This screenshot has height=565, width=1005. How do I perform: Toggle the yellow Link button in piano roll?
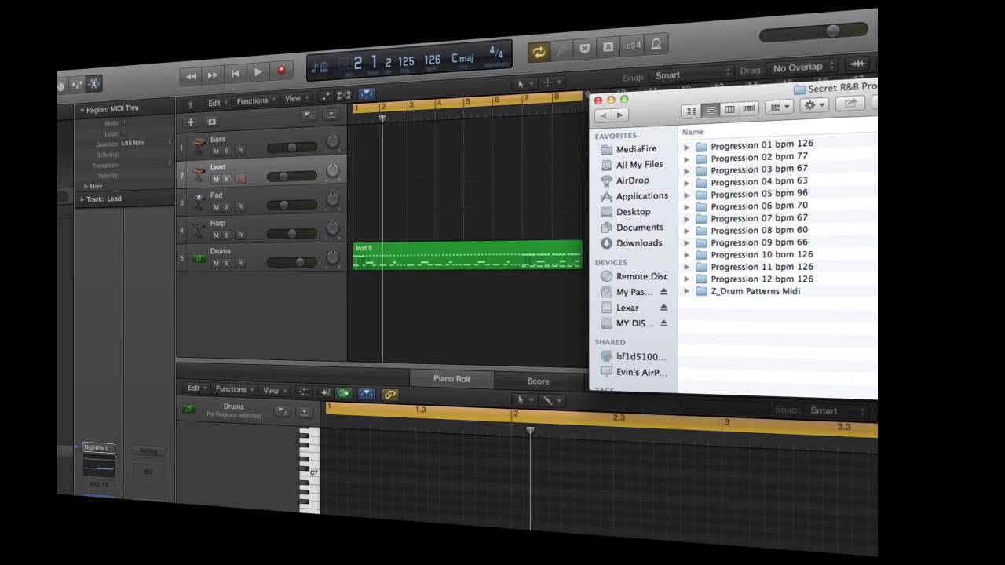coord(389,395)
